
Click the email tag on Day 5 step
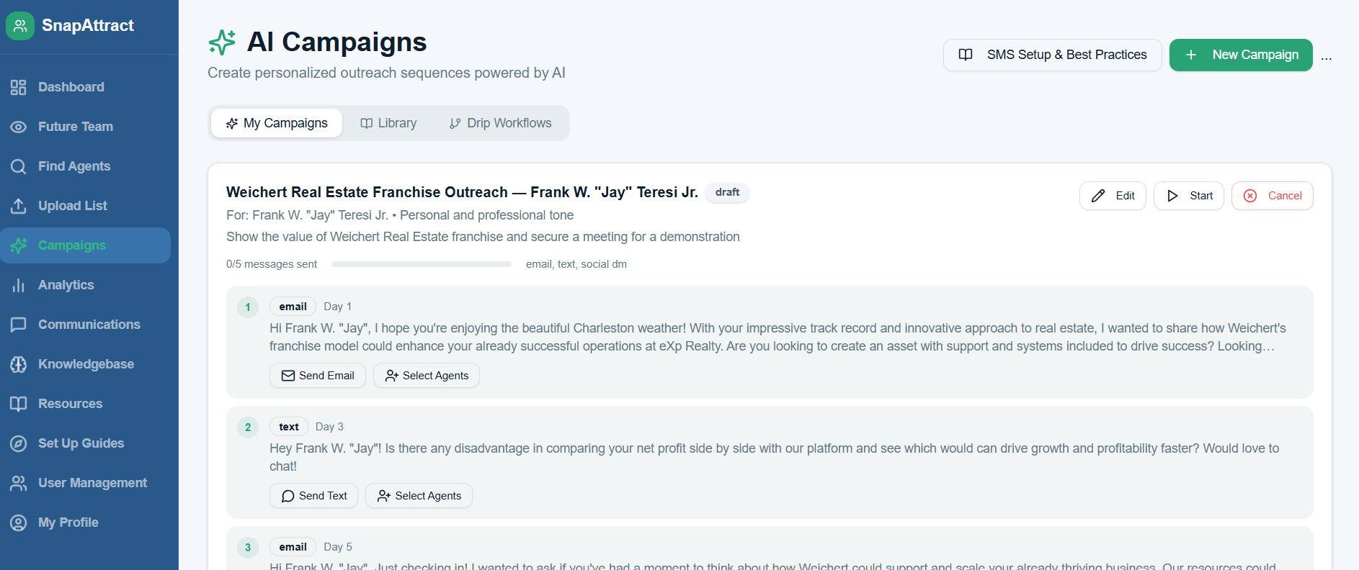[293, 547]
